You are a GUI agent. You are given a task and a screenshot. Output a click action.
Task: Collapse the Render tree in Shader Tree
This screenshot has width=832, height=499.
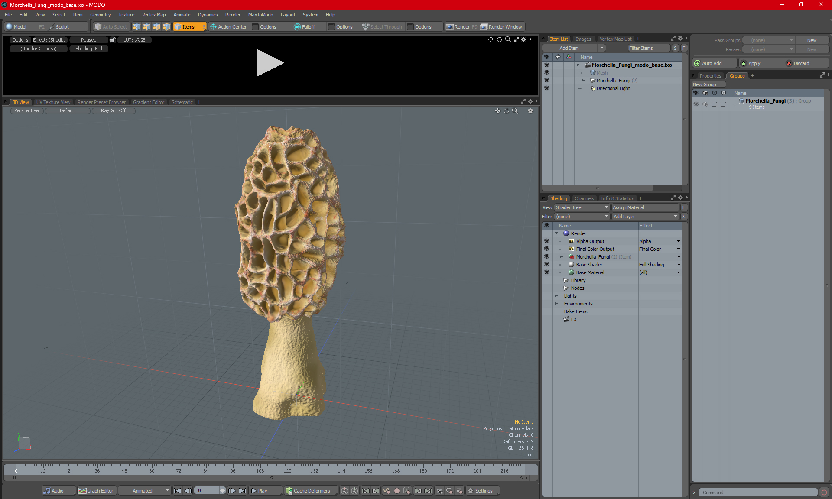(556, 233)
